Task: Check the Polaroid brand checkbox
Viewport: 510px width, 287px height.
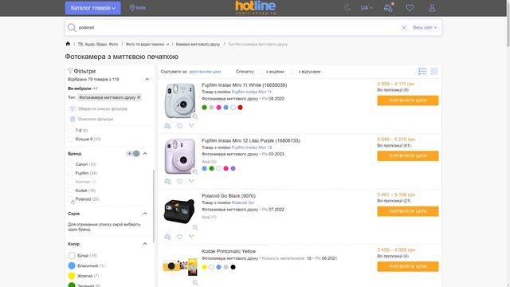Action: pyautogui.click(x=71, y=199)
